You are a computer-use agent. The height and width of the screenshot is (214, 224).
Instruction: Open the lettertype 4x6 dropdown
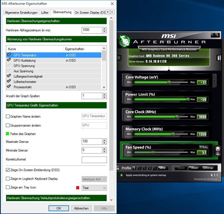click(x=94, y=179)
